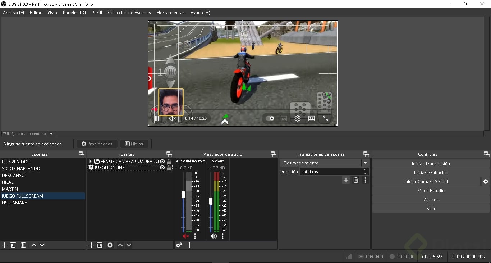Expand the FRAME CAMARA CUADRADO group
This screenshot has width=491, height=263.
pos(90,162)
